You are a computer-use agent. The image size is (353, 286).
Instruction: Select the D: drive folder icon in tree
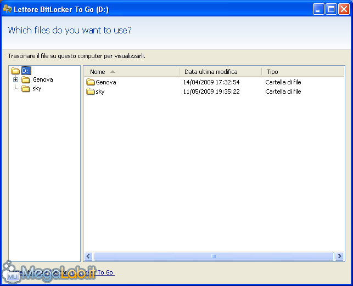click(15, 71)
